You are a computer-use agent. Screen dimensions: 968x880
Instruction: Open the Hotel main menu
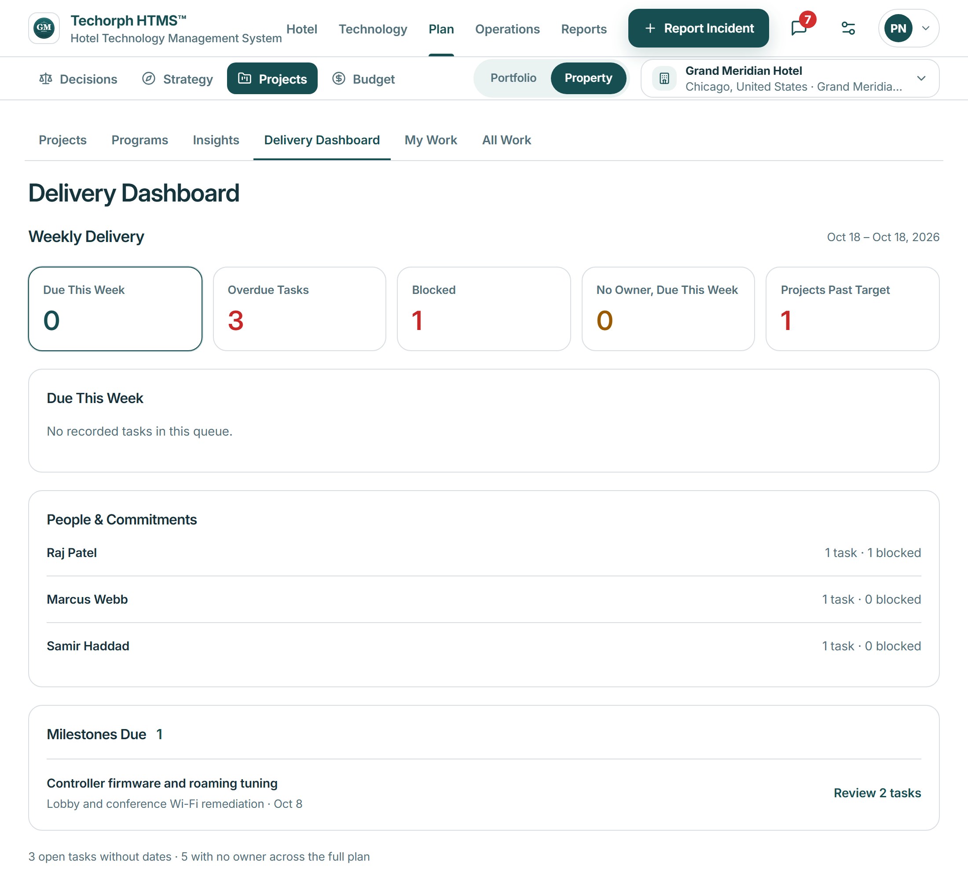click(301, 29)
